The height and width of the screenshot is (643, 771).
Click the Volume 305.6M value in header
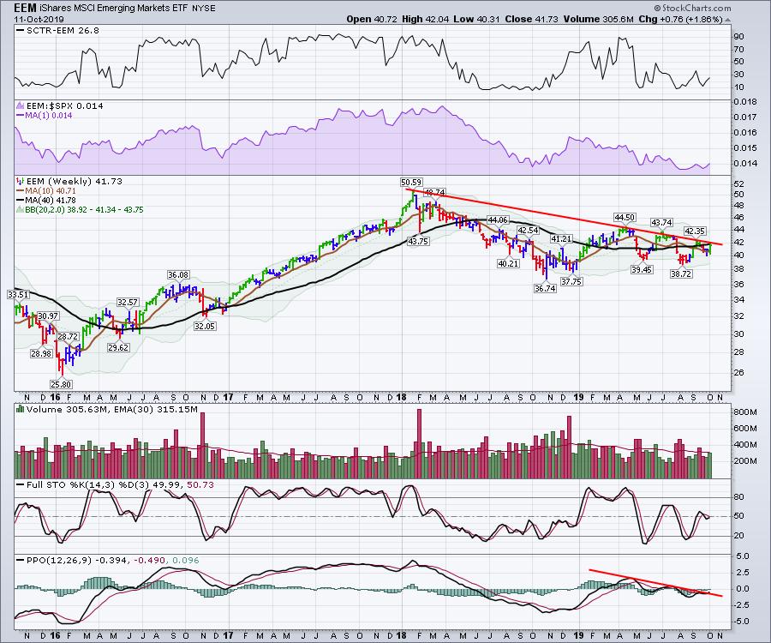pos(599,19)
